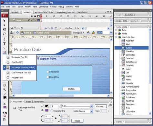Click the Custom... stroke button
The image size is (153, 126).
(101, 106)
